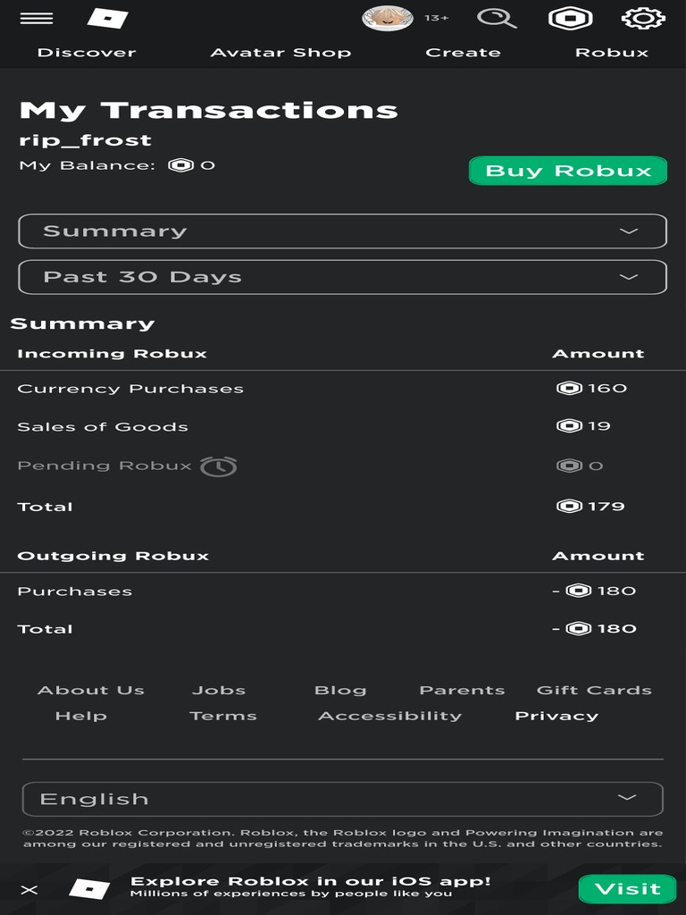
Task: Open the Avatar Shop menu item
Action: pos(280,53)
